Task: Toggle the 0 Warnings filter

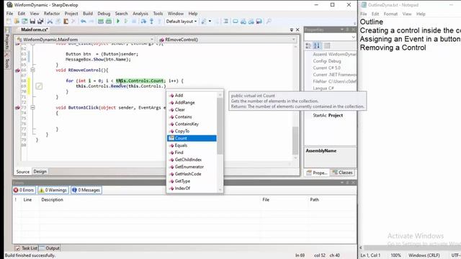Action: pos(53,190)
